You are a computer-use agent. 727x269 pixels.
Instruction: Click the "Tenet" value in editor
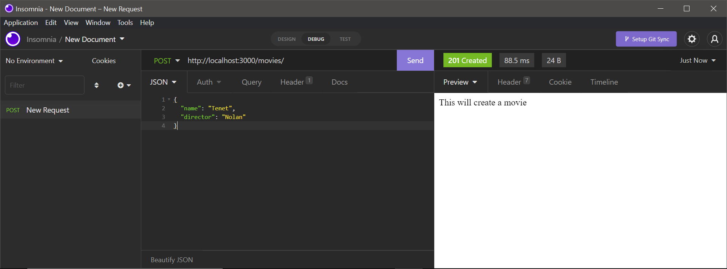220,108
